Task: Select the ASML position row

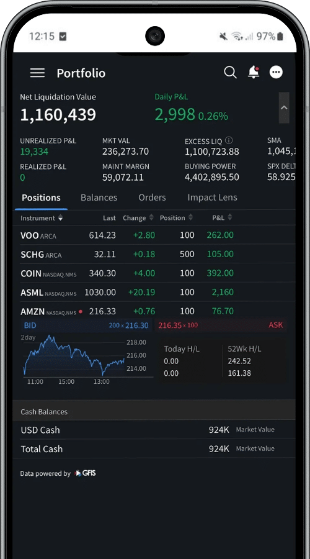Action: point(154,292)
